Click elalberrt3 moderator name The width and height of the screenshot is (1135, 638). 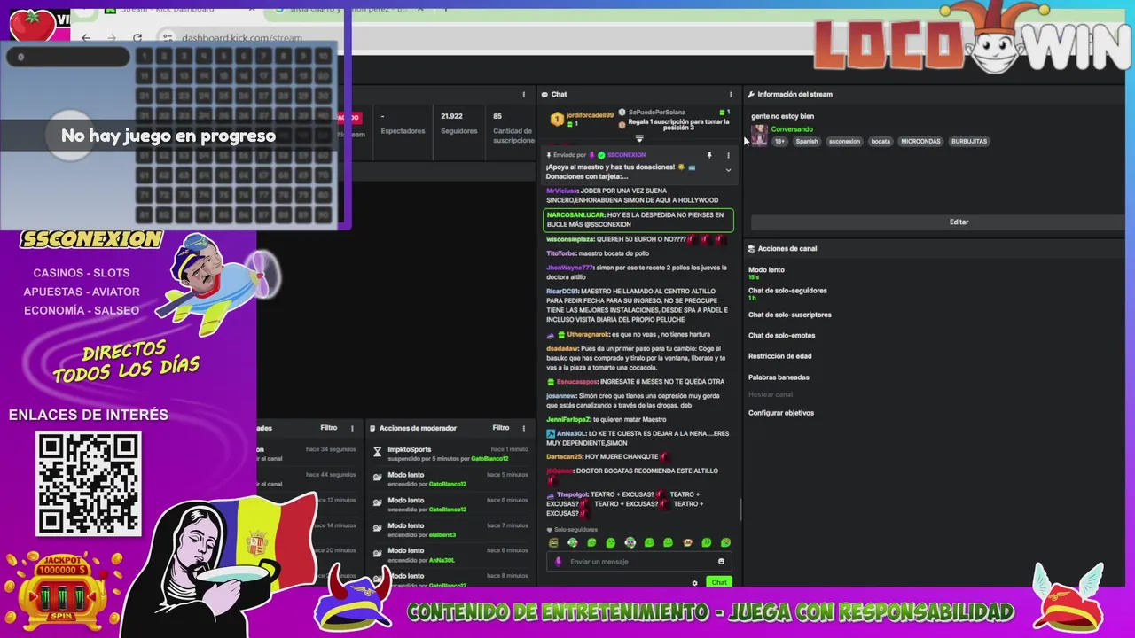[x=442, y=535]
